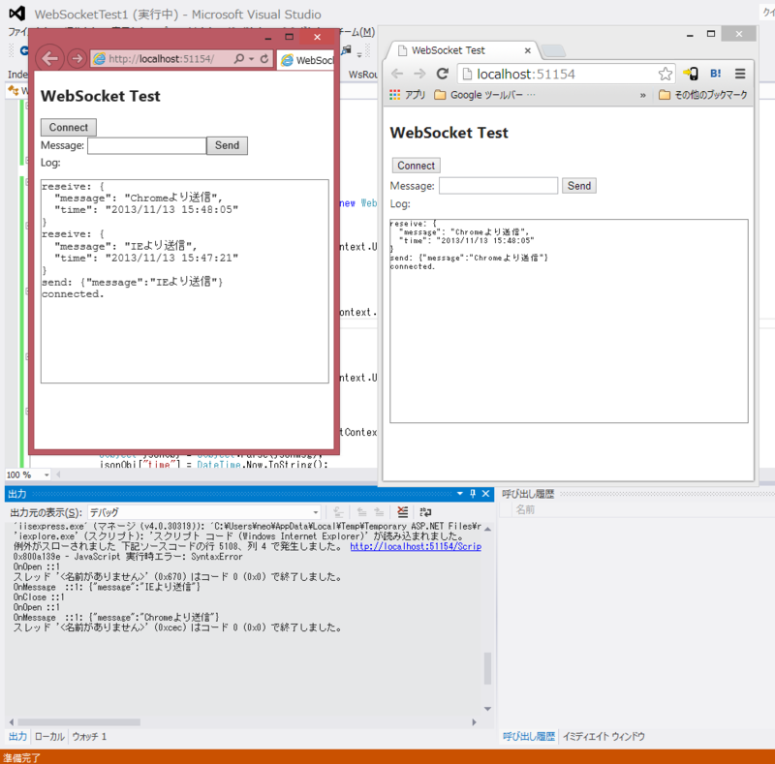The image size is (775, 764).
Task: Click go to previous message output icon
Action: 361,512
